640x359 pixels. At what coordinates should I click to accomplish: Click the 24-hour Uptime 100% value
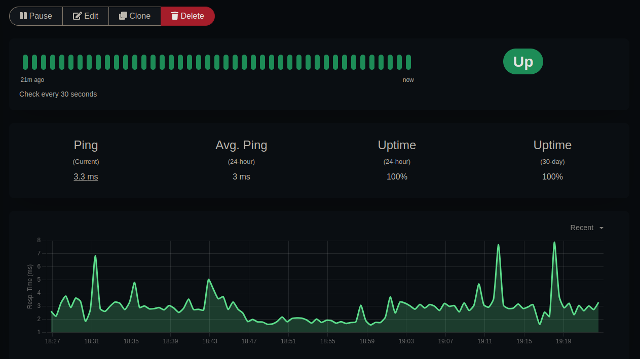[x=397, y=176]
